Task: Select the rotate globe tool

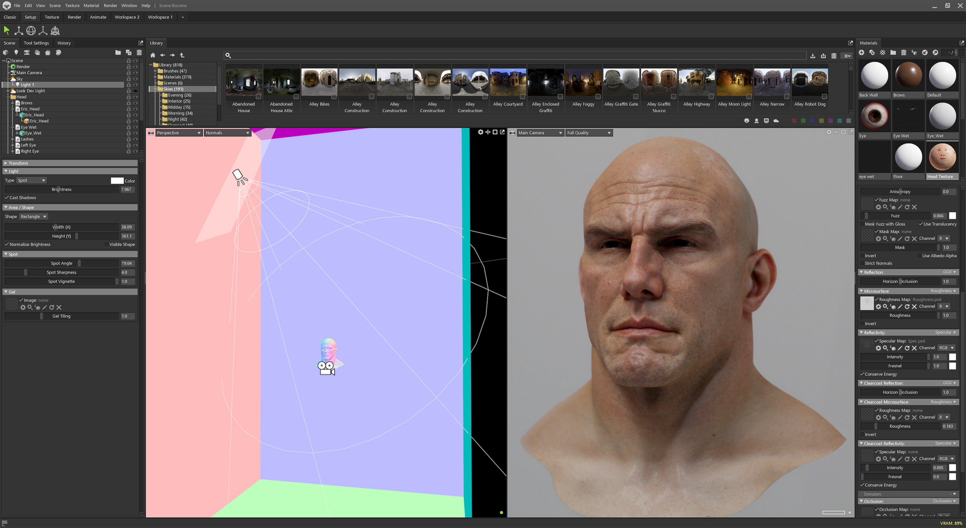Action: tap(31, 30)
